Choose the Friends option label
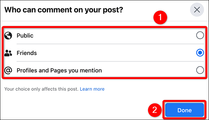Screen dimensions: 209x120 pos(27,53)
